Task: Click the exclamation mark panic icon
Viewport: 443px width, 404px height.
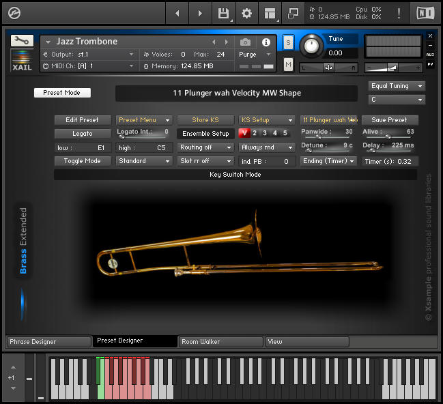Action: pyautogui.click(x=399, y=13)
